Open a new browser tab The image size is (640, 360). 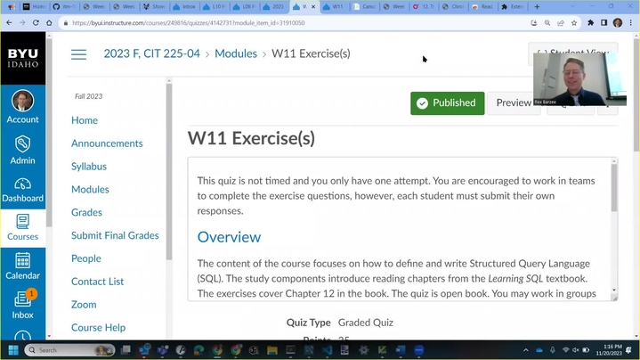point(537,6)
